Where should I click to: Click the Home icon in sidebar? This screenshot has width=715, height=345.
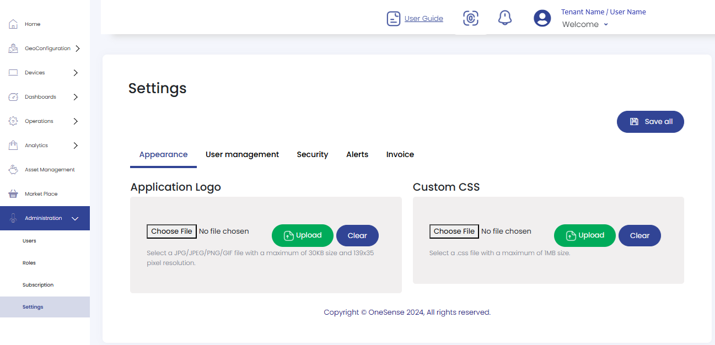(x=14, y=24)
